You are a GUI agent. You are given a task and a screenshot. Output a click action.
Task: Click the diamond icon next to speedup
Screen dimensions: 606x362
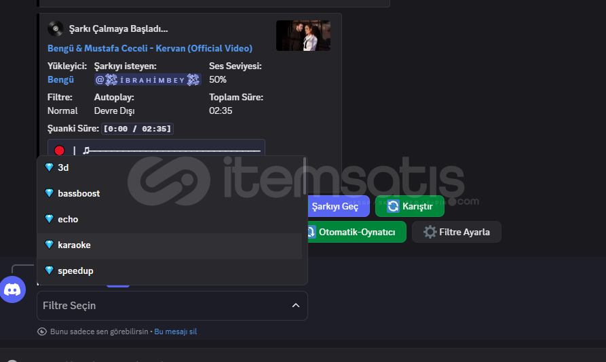coord(49,271)
